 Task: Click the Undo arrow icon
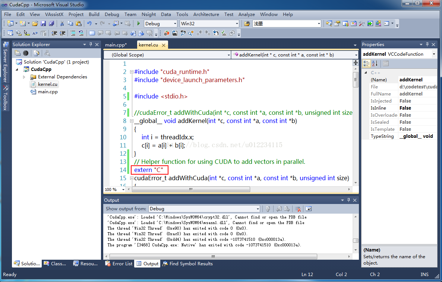point(89,24)
